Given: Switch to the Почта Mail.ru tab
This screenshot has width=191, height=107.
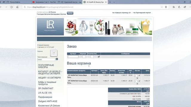Looking at the screenshot, I should pyautogui.click(x=15, y=2).
